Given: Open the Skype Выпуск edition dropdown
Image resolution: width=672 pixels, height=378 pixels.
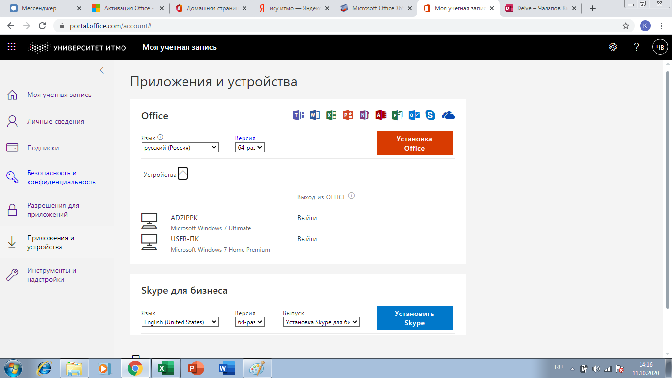Looking at the screenshot, I should (x=322, y=322).
